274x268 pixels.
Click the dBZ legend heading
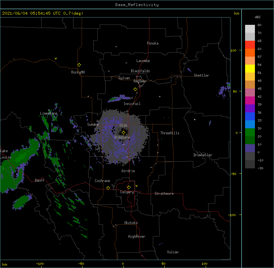257,17
